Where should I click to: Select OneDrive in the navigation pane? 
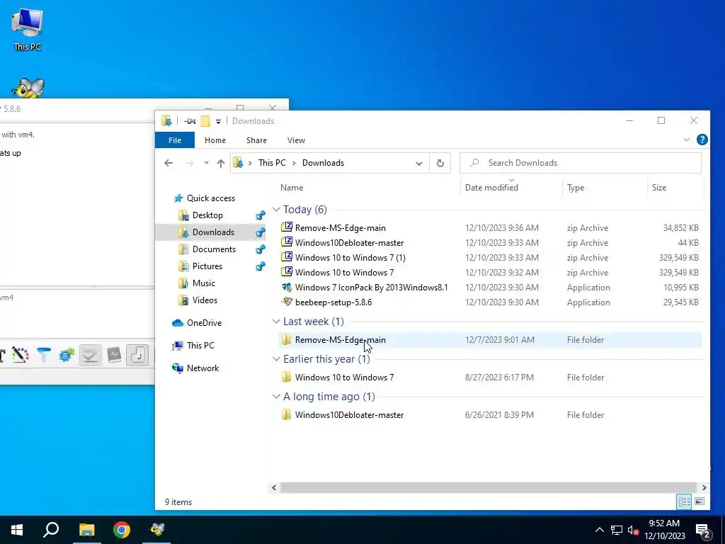(204, 323)
